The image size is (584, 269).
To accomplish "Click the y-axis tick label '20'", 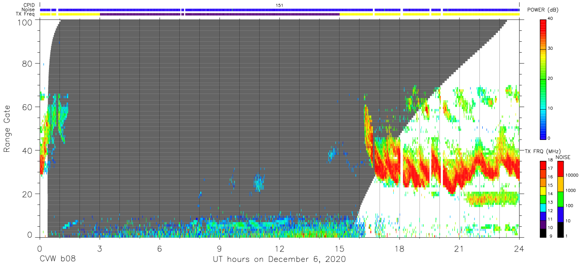I will coord(28,194).
